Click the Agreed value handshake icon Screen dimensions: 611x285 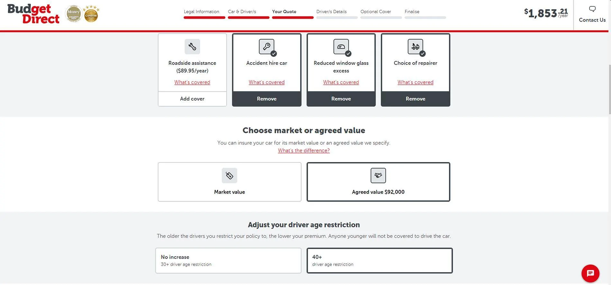click(378, 176)
